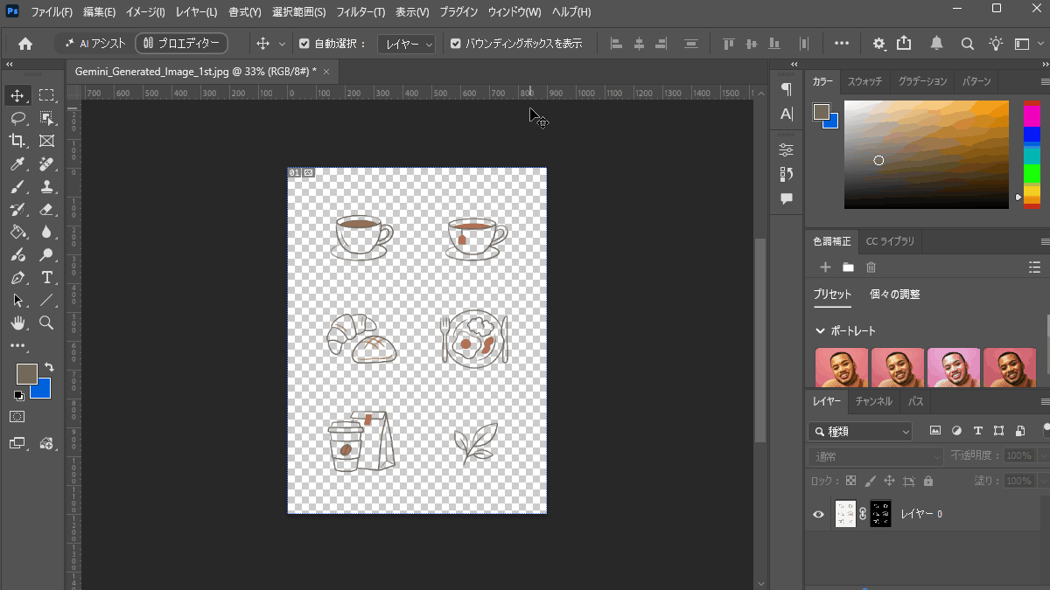
Task: Select the Rectangular Marquee tool
Action: 47,95
